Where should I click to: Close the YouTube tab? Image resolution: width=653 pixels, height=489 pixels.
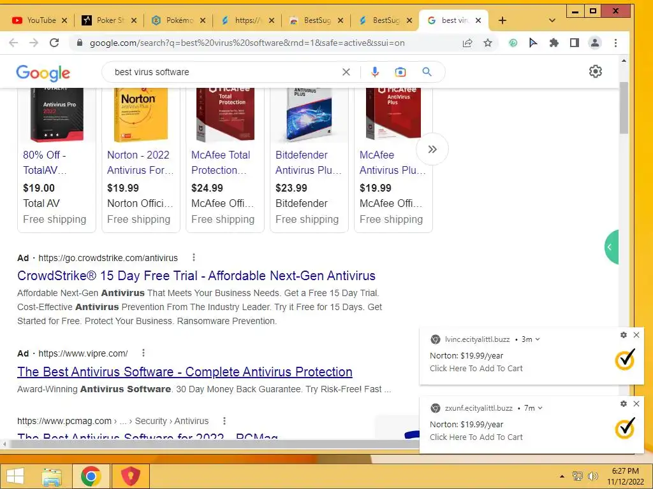[x=64, y=20]
